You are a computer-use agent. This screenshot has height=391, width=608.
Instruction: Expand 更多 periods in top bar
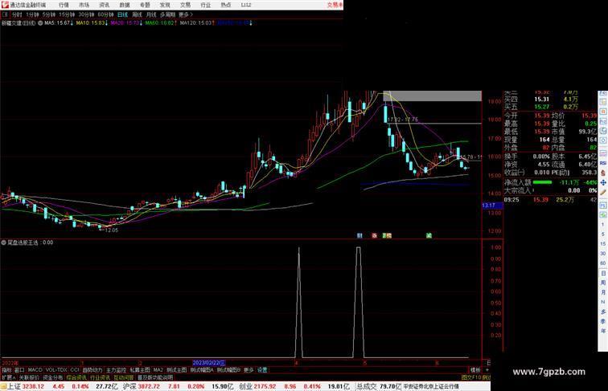(x=186, y=14)
